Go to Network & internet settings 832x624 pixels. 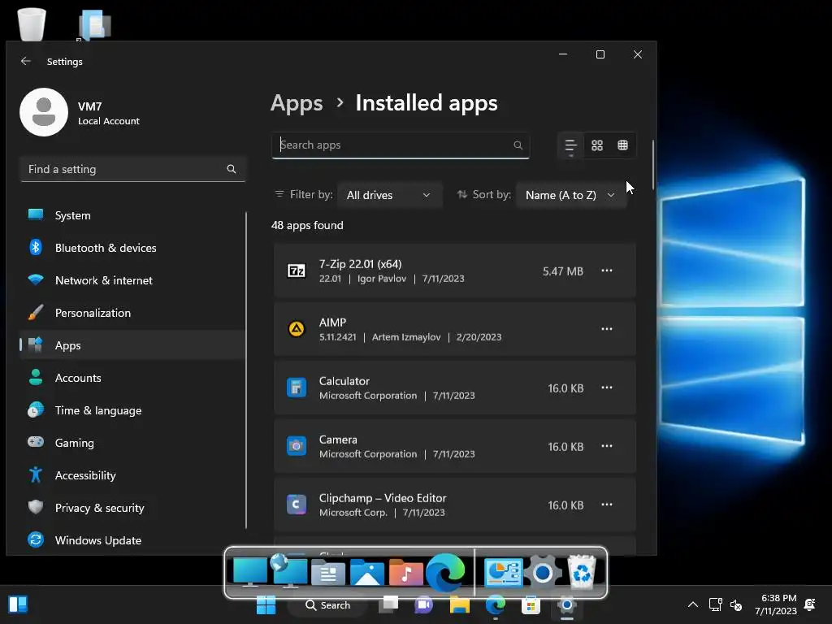(x=132, y=280)
